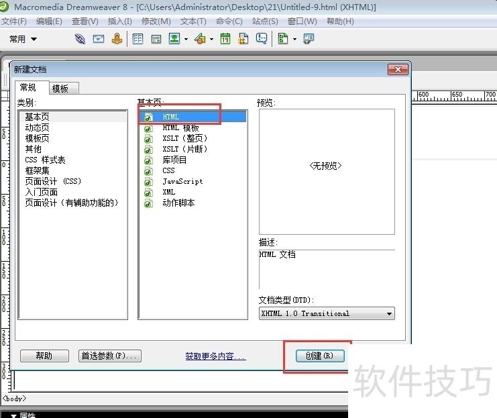The height and width of the screenshot is (418, 497).
Task: Click the icon beside XML entry
Action: [148, 193]
